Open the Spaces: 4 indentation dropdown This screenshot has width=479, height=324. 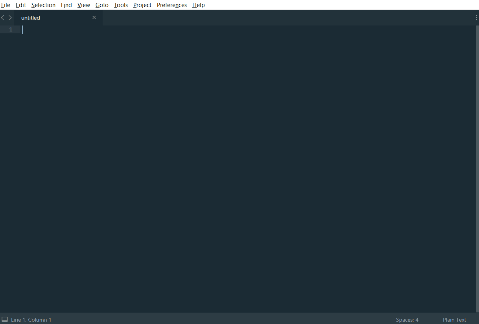coord(407,320)
